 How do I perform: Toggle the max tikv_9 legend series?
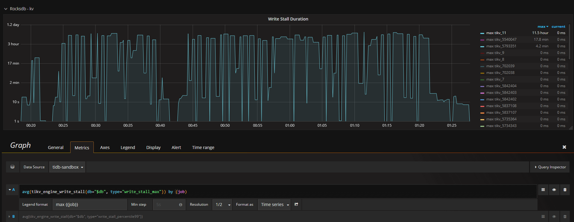[495, 53]
